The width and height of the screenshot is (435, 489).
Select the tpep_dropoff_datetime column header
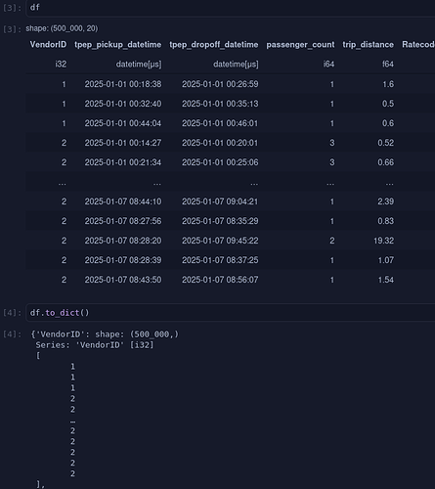(214, 45)
